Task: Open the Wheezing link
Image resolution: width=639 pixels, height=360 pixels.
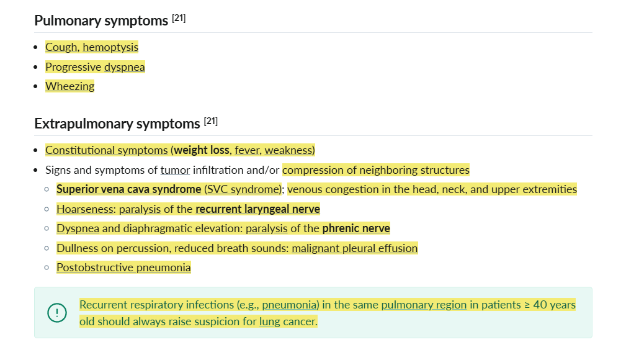Action: pyautogui.click(x=69, y=86)
